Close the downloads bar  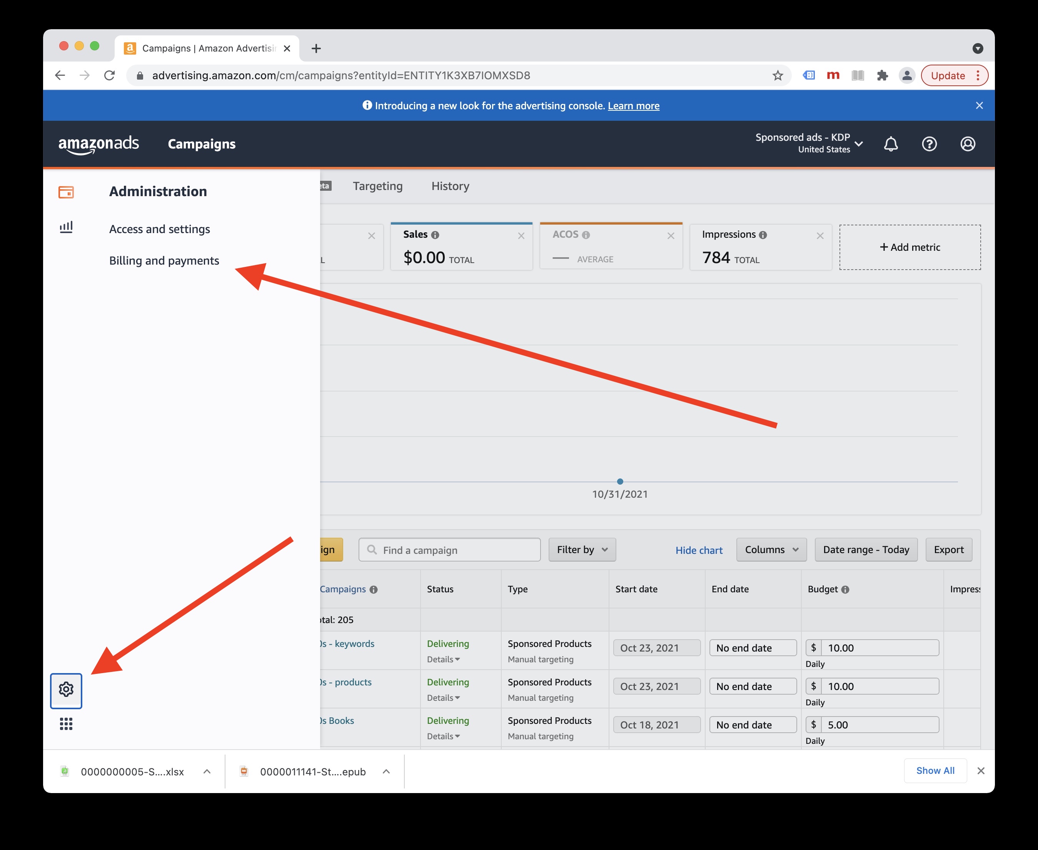981,771
